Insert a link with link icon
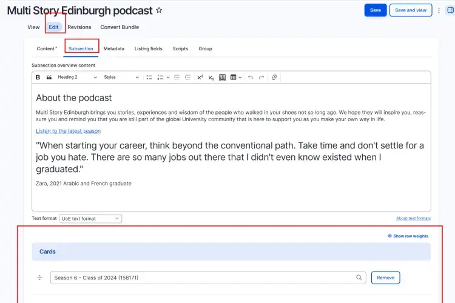 pos(274,78)
